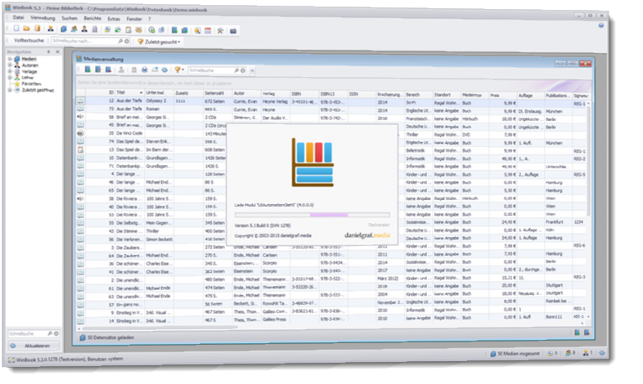The width and height of the screenshot is (643, 384).
Task: Open the Verwaltung menu
Action: 43,18
